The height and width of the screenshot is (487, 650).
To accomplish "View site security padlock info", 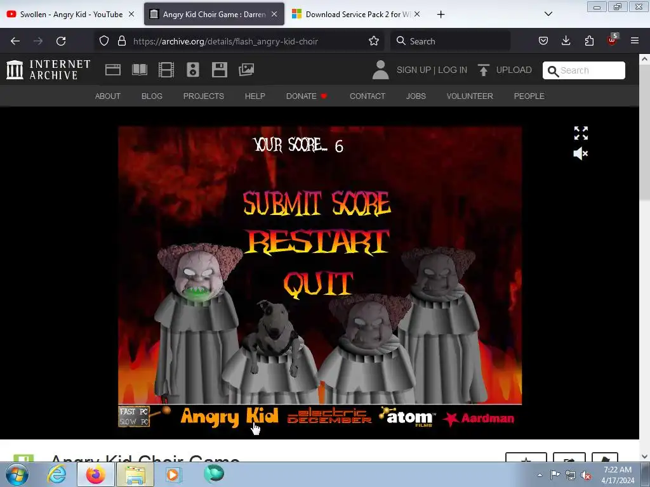I will coord(121,41).
